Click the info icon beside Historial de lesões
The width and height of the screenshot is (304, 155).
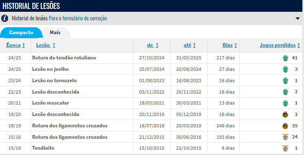[4, 18]
